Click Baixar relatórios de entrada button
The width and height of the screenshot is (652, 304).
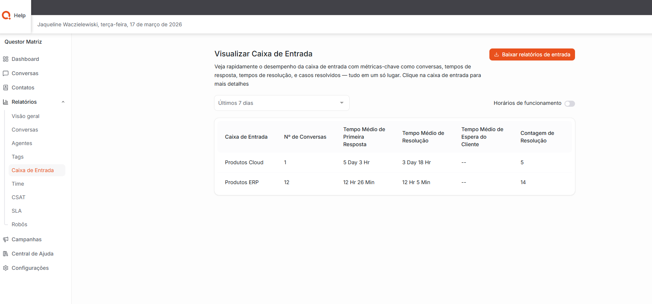coord(532,54)
